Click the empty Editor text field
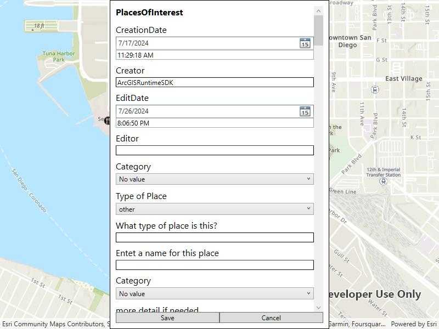 point(214,150)
